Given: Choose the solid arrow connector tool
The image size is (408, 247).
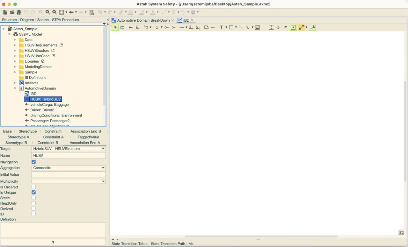Looking at the screenshot, I should click(x=130, y=27).
